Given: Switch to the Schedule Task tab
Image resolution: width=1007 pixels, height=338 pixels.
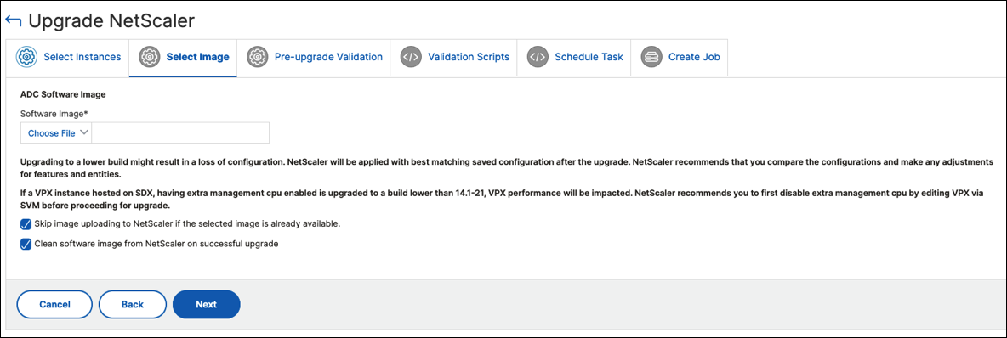Looking at the screenshot, I should coord(574,57).
